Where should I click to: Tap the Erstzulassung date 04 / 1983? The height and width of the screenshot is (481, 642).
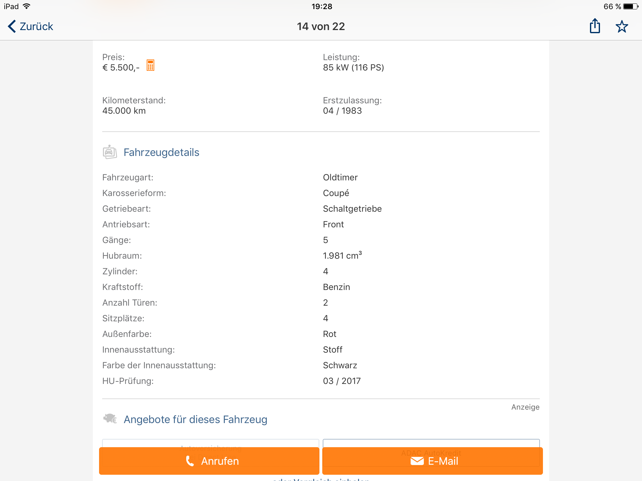pyautogui.click(x=342, y=111)
